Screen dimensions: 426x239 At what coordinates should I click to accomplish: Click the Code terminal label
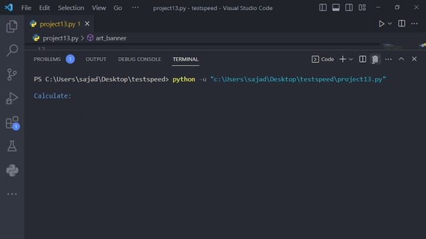point(323,59)
